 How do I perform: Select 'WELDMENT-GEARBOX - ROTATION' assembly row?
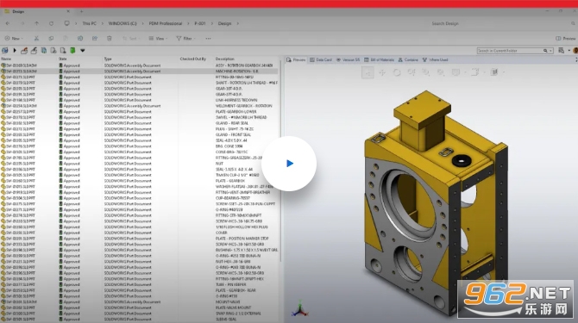coord(140,106)
